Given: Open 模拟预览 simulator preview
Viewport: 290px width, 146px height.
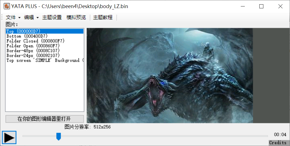Looking at the screenshot, I should [76, 17].
